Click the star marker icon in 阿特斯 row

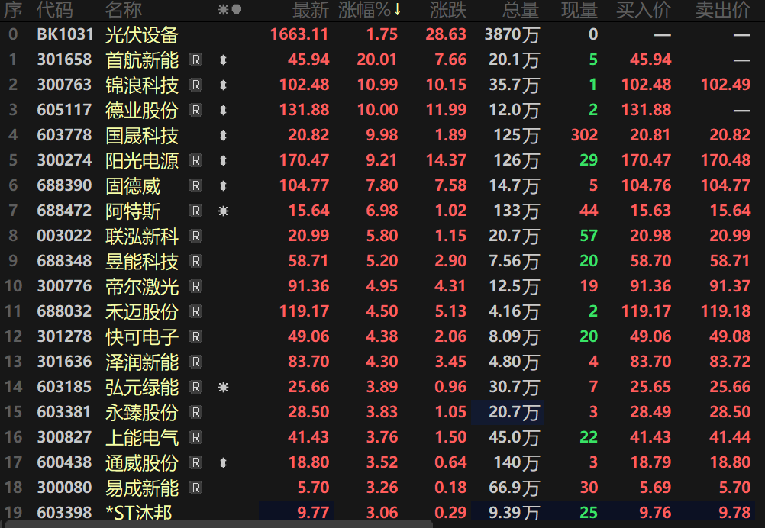click(x=223, y=211)
